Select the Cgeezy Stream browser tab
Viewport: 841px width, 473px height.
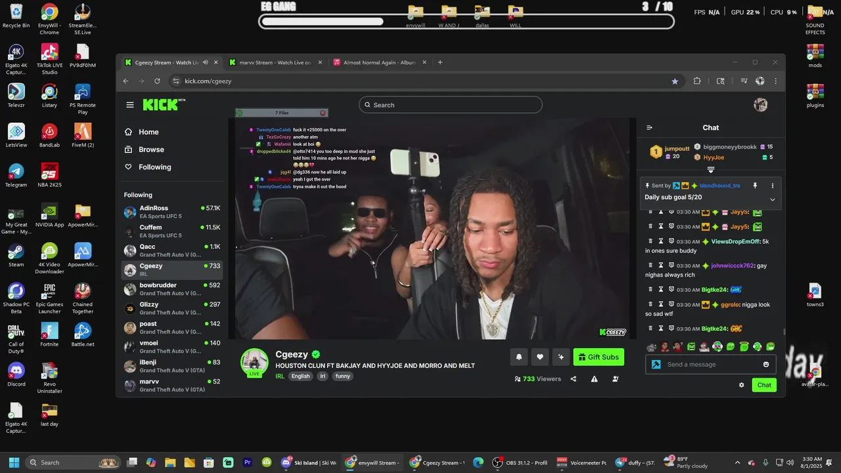tap(167, 62)
